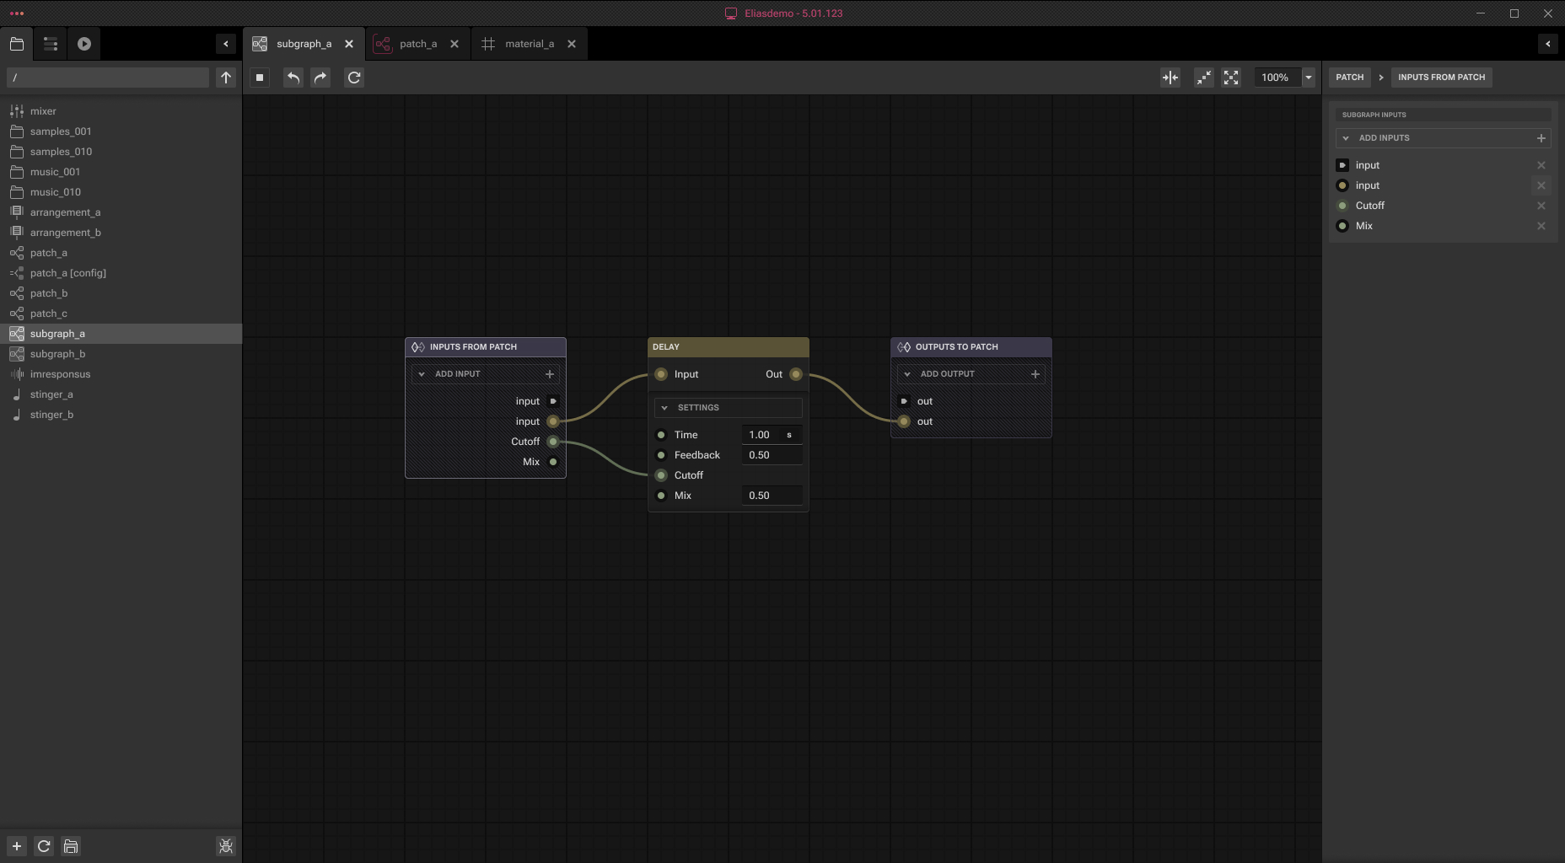Open the three-dot app menu
Screen dimensions: 1565x863
(x=16, y=13)
